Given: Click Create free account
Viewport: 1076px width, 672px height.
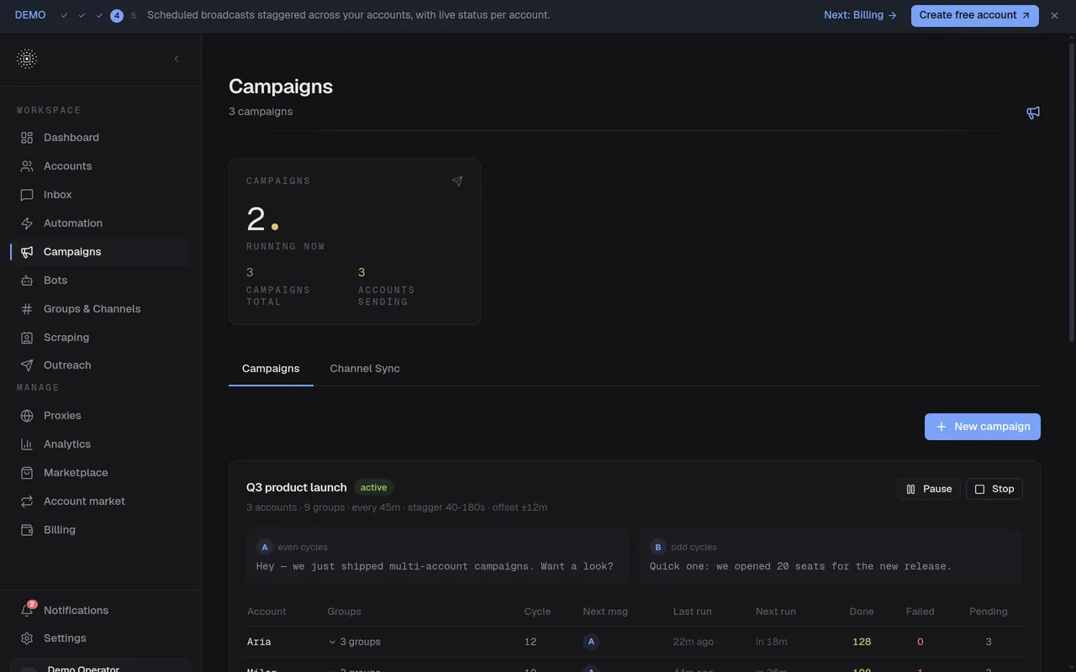Looking at the screenshot, I should pyautogui.click(x=975, y=15).
